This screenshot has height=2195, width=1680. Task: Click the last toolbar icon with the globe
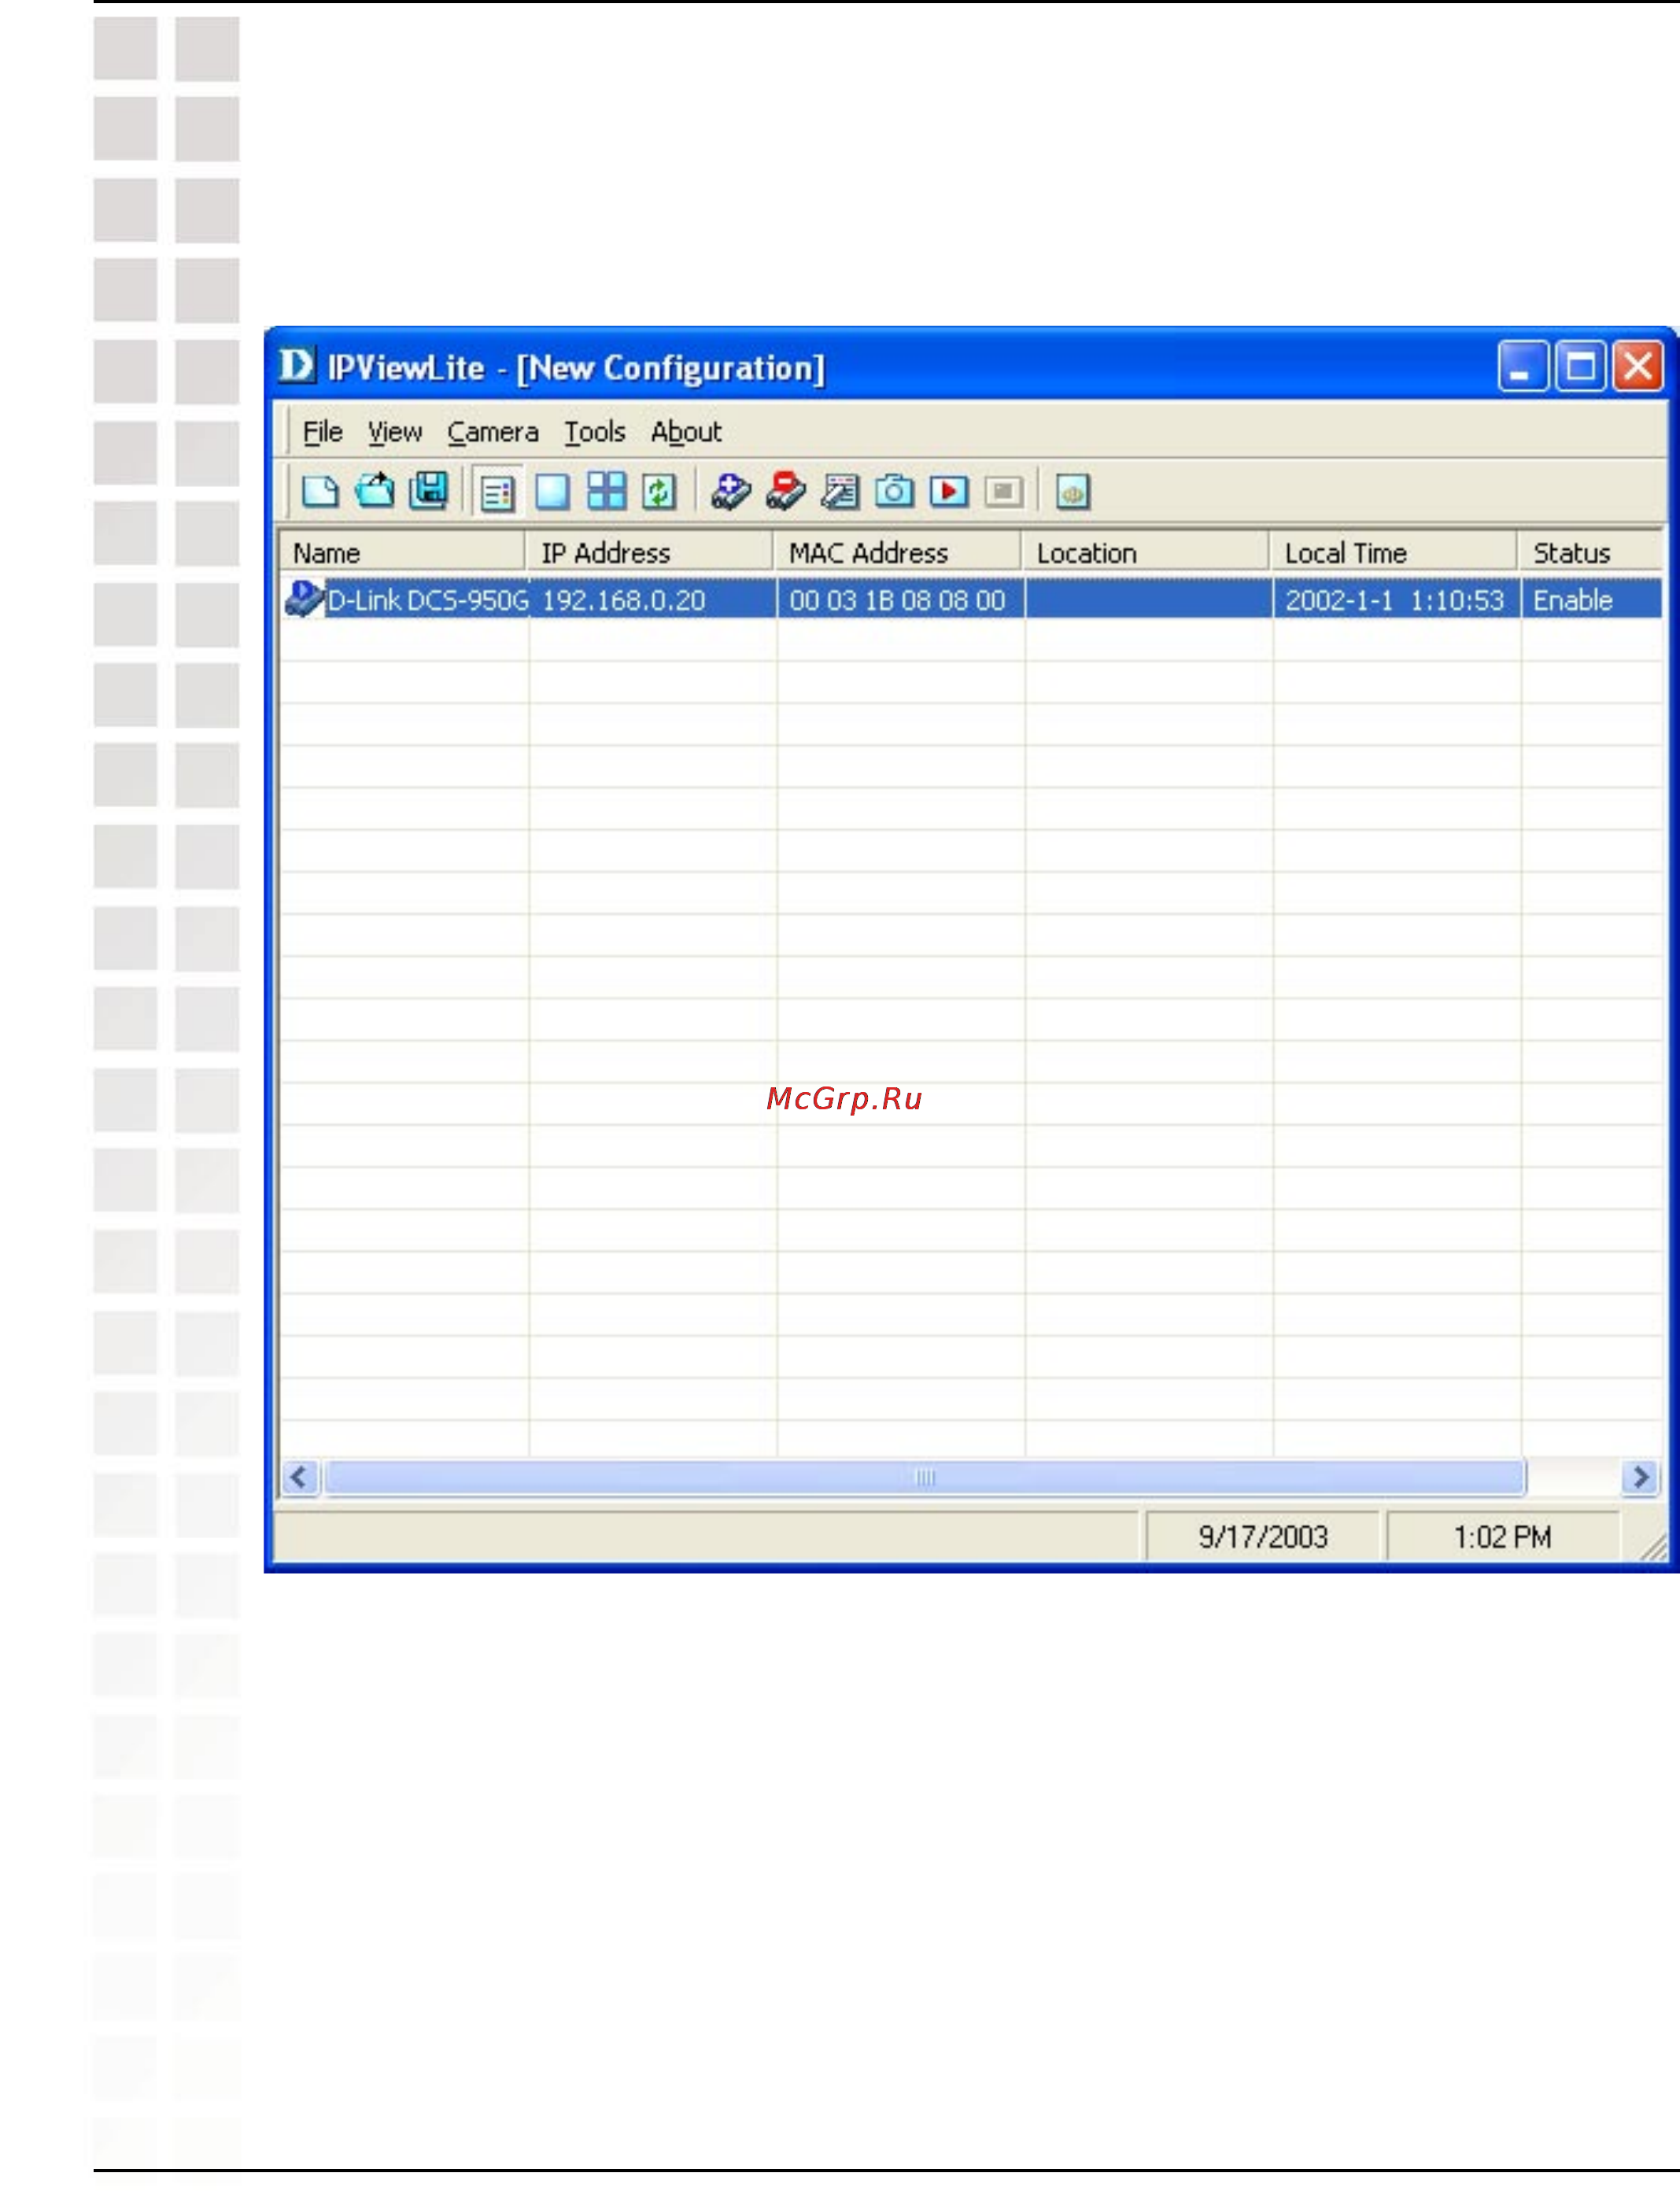[1073, 492]
